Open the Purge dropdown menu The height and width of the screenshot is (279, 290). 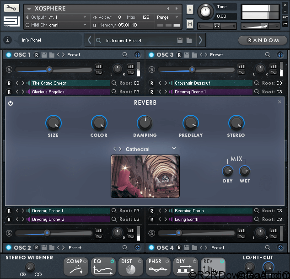177,17
